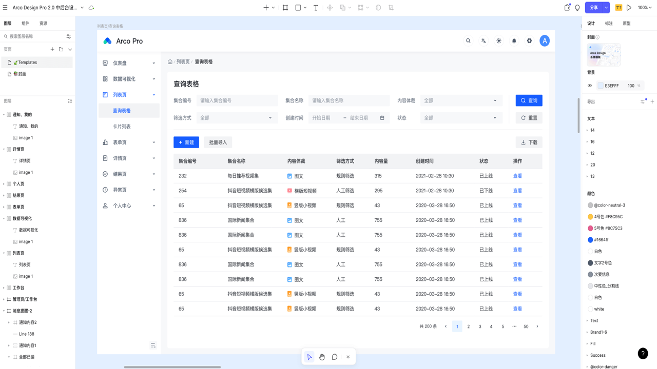This screenshot has height=369, width=657.
Task: Collapse the 数据可视化 layer group
Action: pyautogui.click(x=4, y=218)
